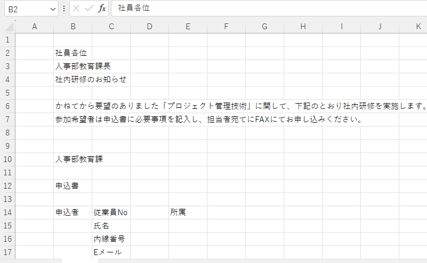Select column A header
Viewport: 427px width, 263px height.
(x=34, y=27)
